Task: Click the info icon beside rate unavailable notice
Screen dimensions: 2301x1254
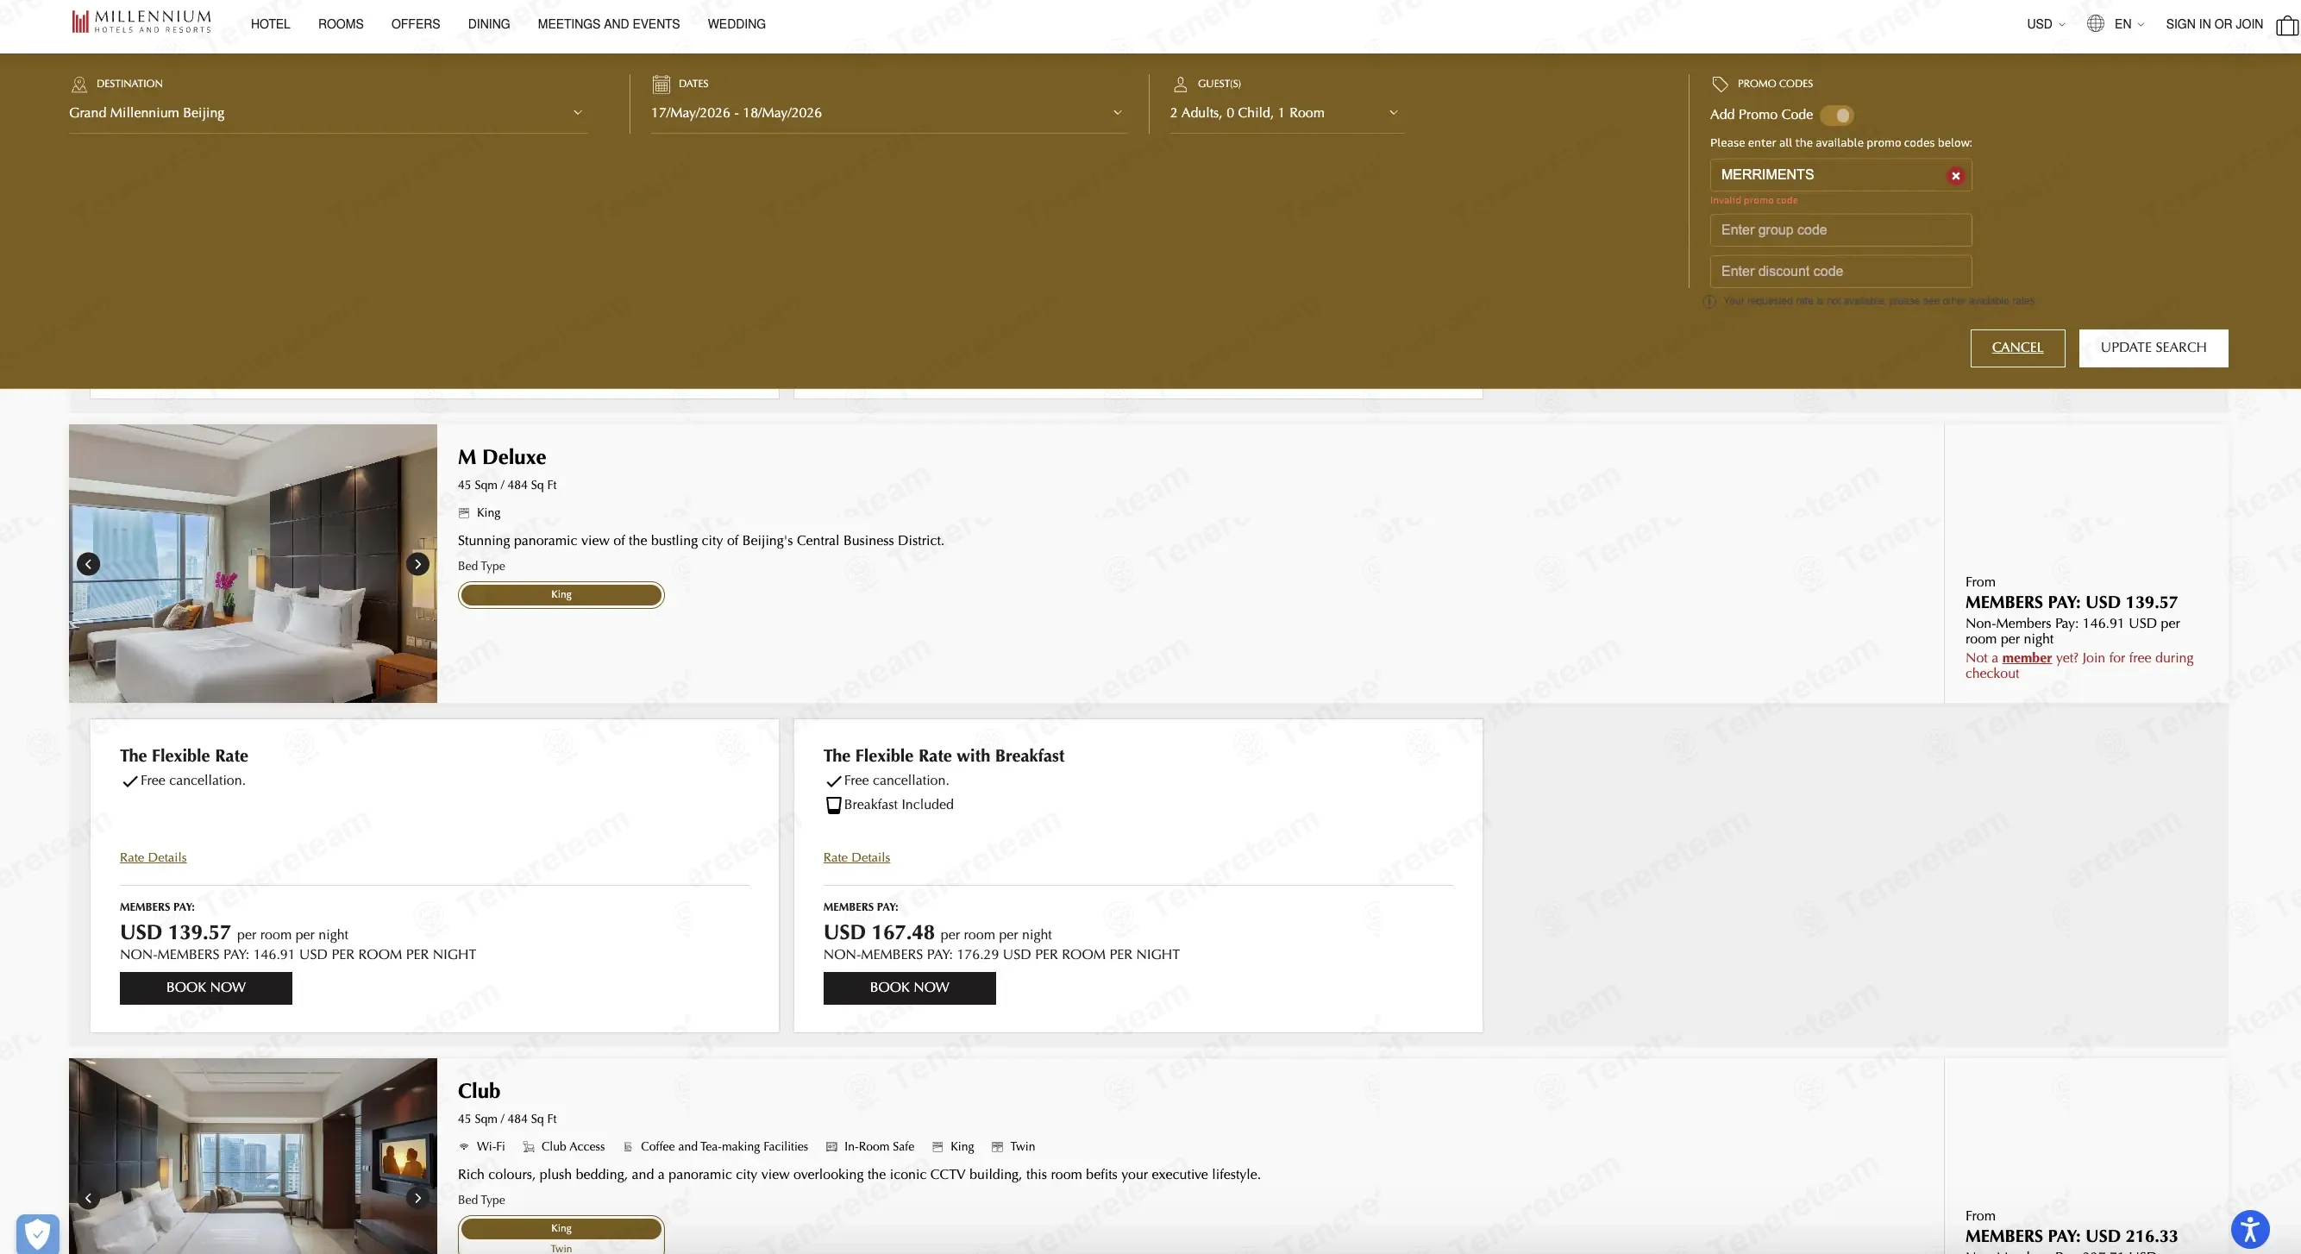Action: tap(1709, 302)
